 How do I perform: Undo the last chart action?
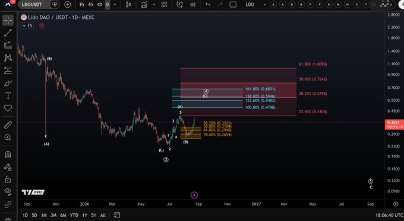point(208,4)
